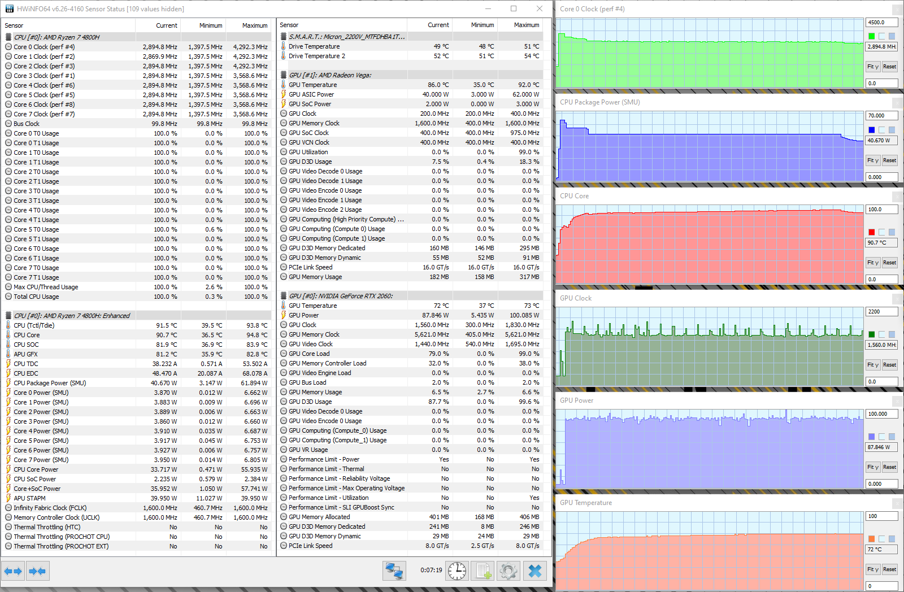The width and height of the screenshot is (904, 592).
Task: Click the 100.0 maximum field in CPU Core graph
Action: coord(882,210)
